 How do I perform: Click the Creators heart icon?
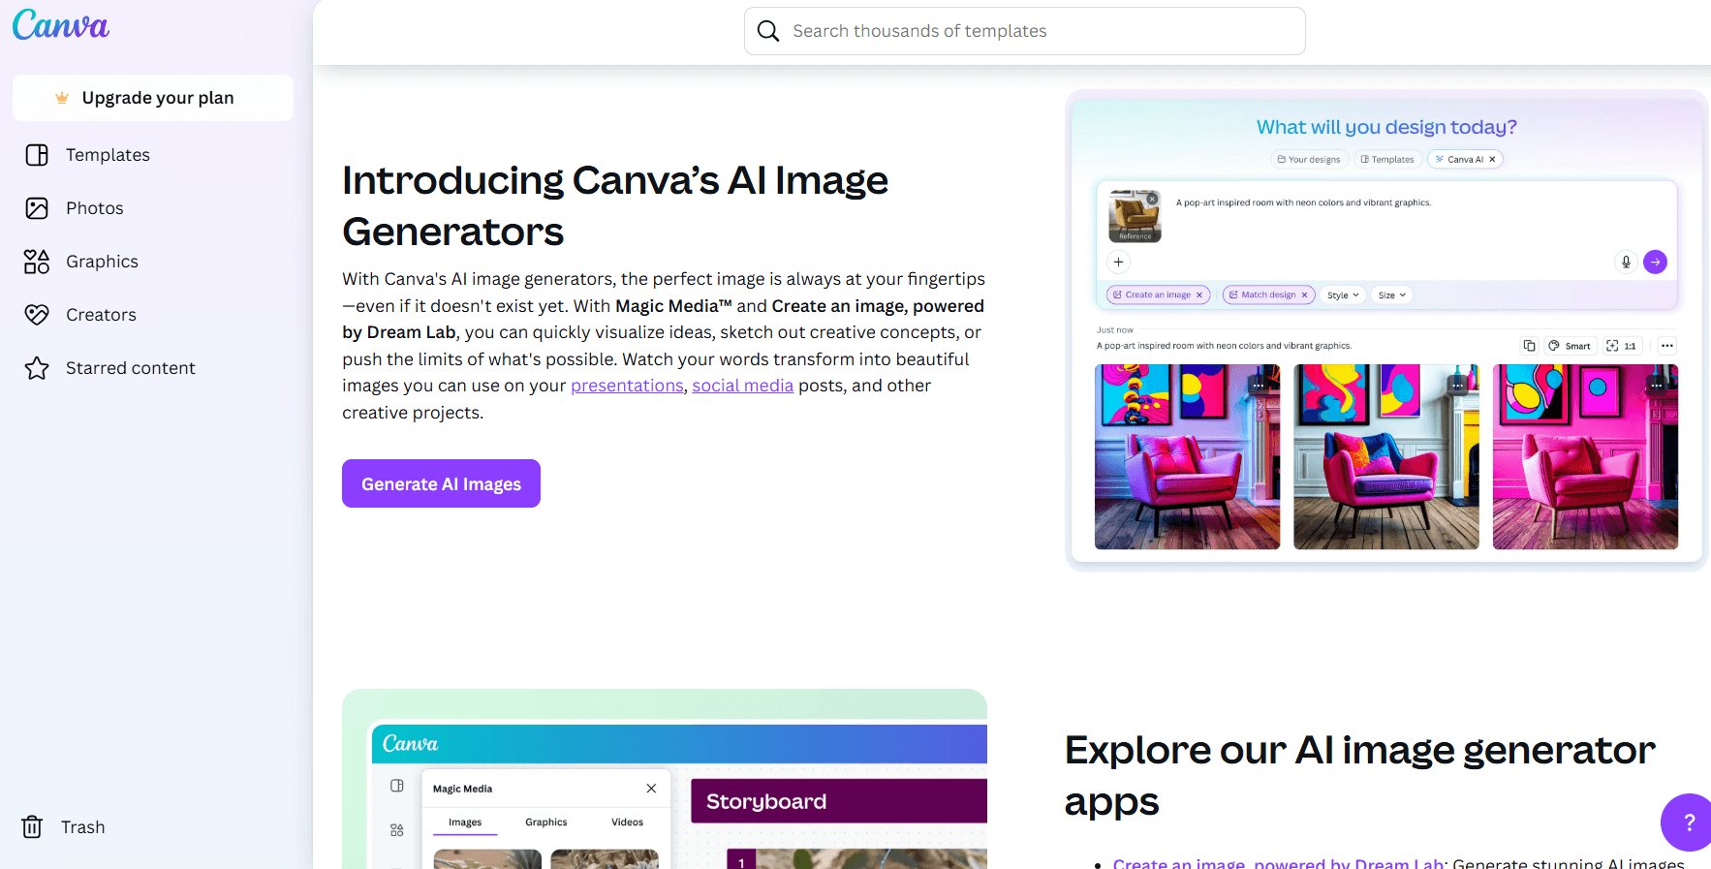coord(37,315)
